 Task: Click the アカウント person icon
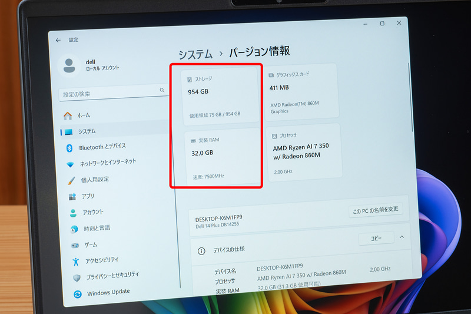point(73,213)
